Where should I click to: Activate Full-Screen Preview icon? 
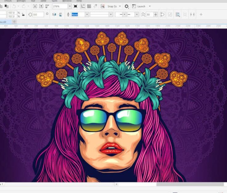[75, 6]
